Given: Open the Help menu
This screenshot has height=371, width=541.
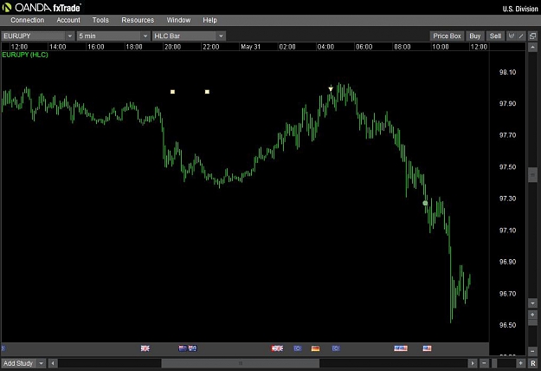Looking at the screenshot, I should [x=209, y=20].
